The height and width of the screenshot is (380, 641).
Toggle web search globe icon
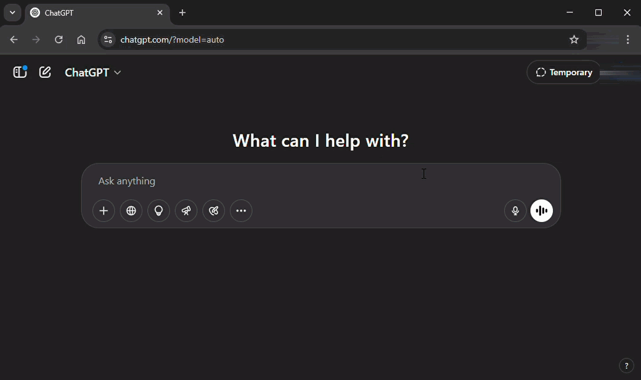tap(131, 210)
